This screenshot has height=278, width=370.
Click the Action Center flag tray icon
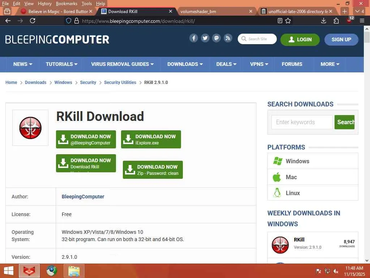[318, 271]
